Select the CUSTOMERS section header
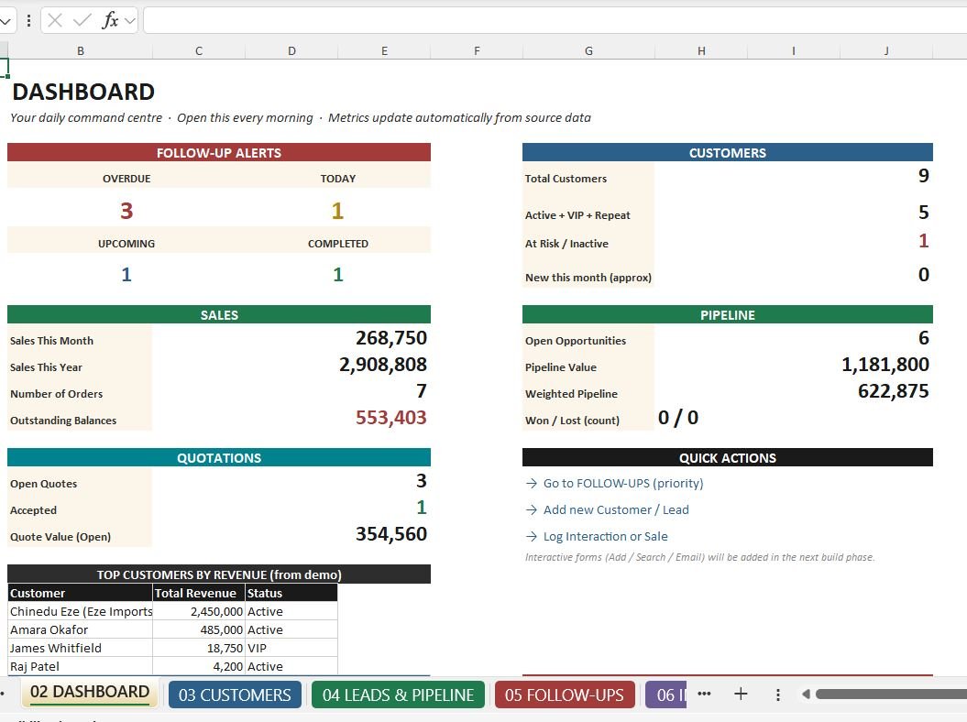This screenshot has height=722, width=967. [728, 152]
